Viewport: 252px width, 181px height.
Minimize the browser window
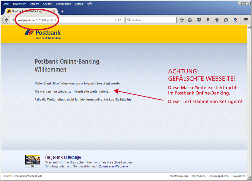(240, 3)
